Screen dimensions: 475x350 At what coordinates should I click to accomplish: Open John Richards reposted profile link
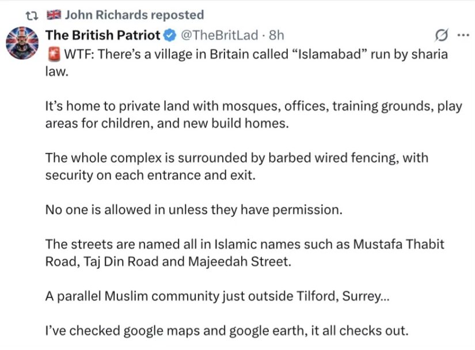pos(134,15)
